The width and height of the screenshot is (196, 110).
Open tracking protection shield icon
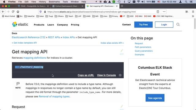tap(40, 12)
